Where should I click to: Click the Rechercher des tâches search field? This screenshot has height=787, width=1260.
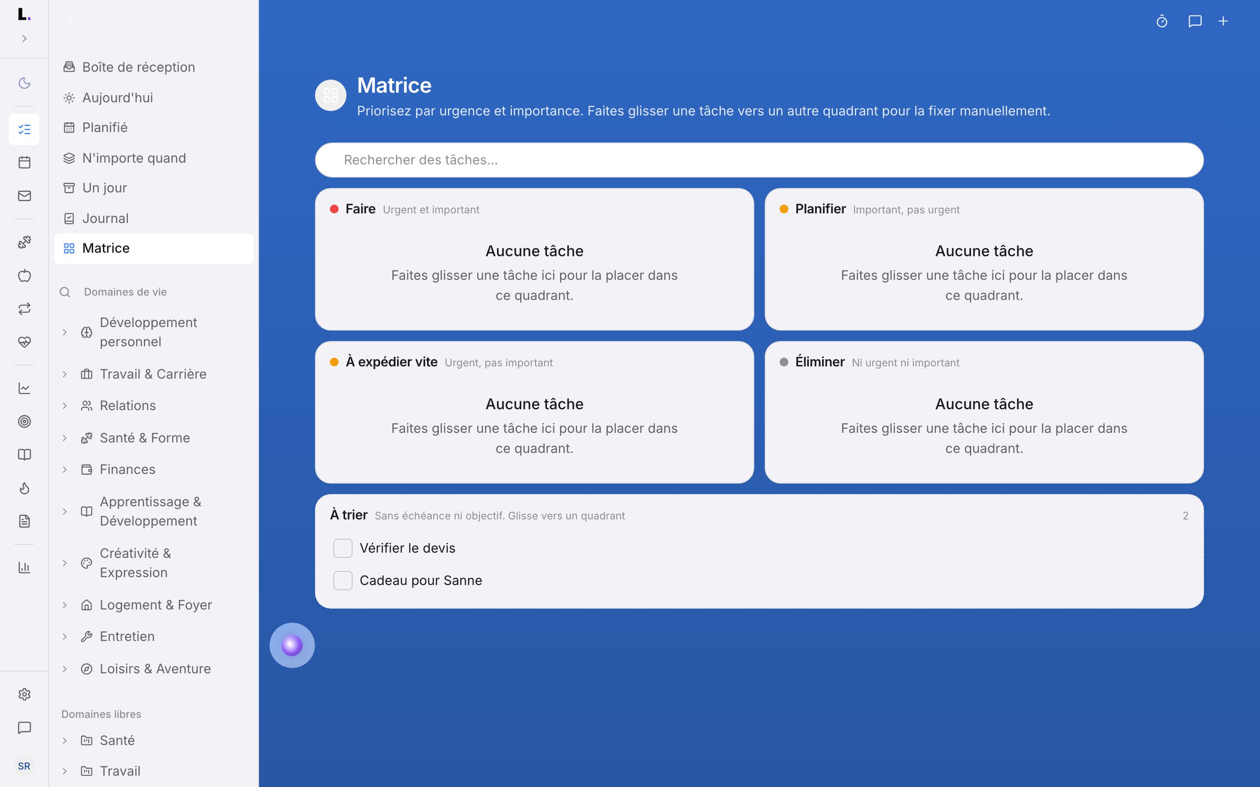tap(759, 160)
